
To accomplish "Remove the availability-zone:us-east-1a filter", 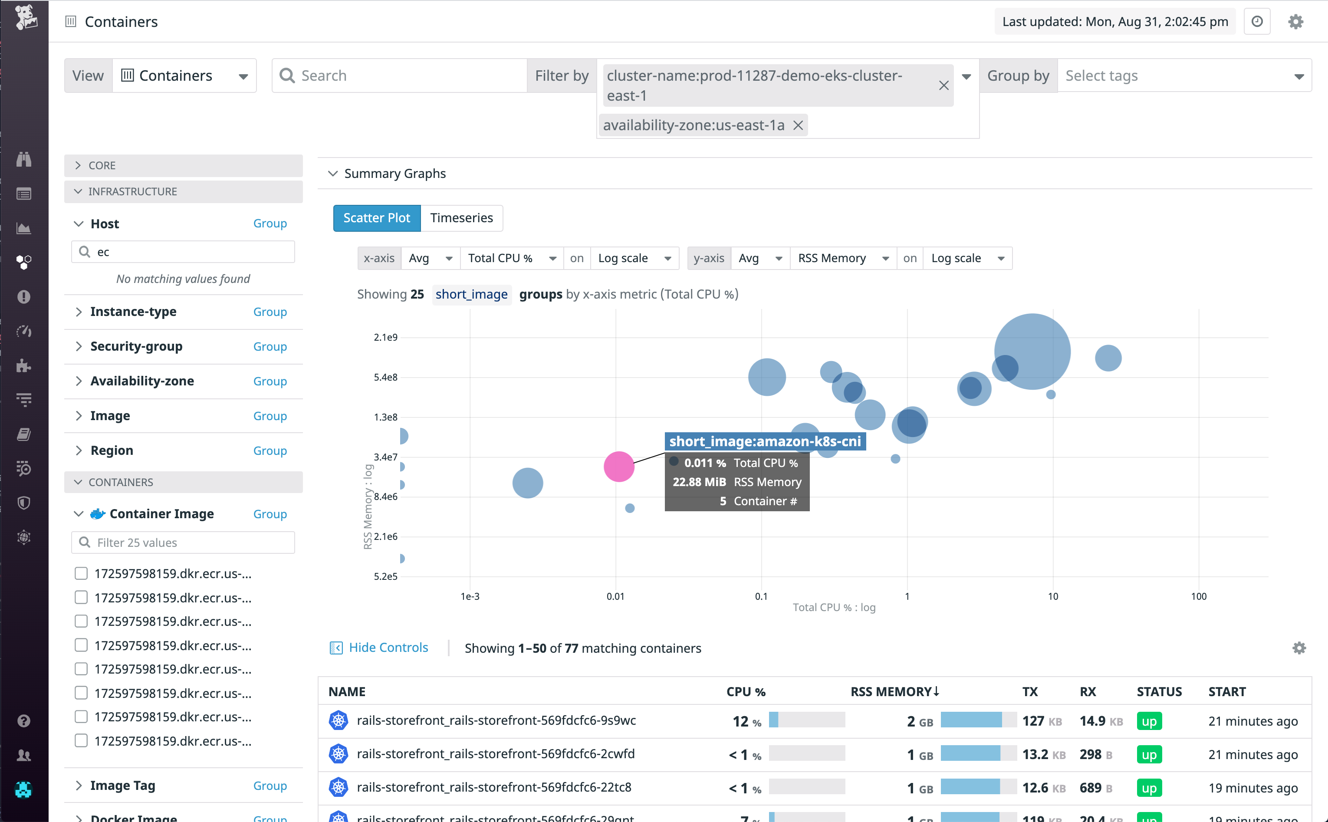I will tap(798, 125).
